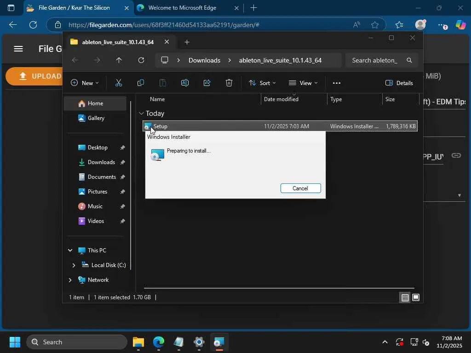Click the Windows taskbar Search box
The image size is (471, 353).
tap(77, 342)
